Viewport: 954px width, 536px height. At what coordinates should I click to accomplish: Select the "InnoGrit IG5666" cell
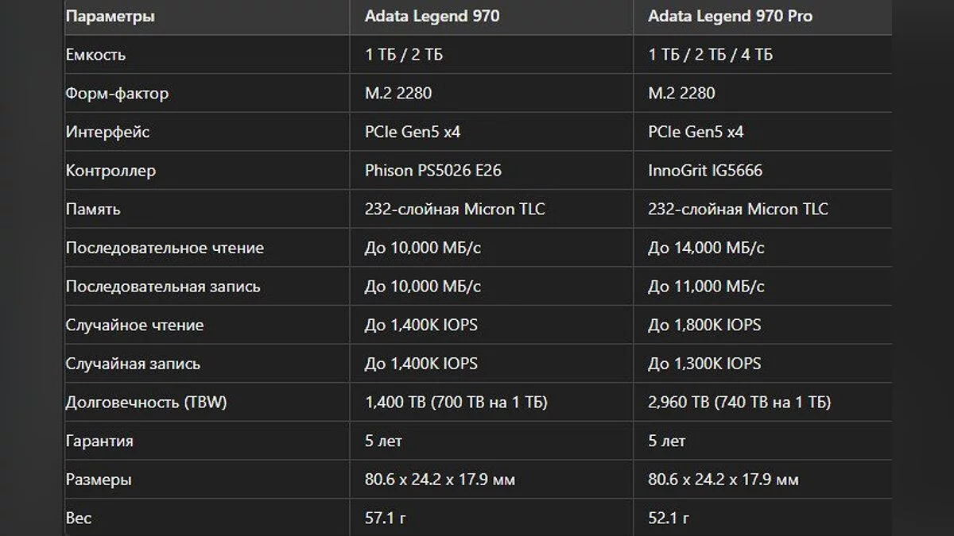706,171
